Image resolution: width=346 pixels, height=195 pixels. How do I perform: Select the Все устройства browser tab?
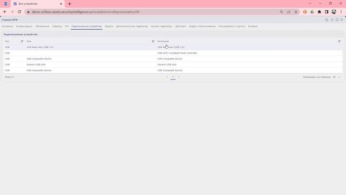tap(38, 4)
